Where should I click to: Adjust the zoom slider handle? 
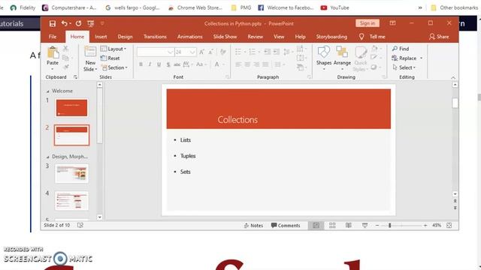(x=389, y=226)
